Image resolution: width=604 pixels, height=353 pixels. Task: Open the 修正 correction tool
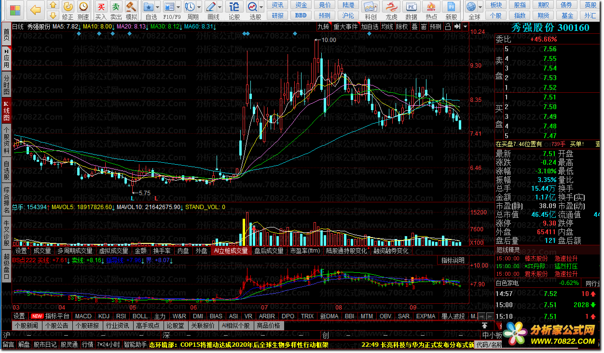[x=69, y=10]
